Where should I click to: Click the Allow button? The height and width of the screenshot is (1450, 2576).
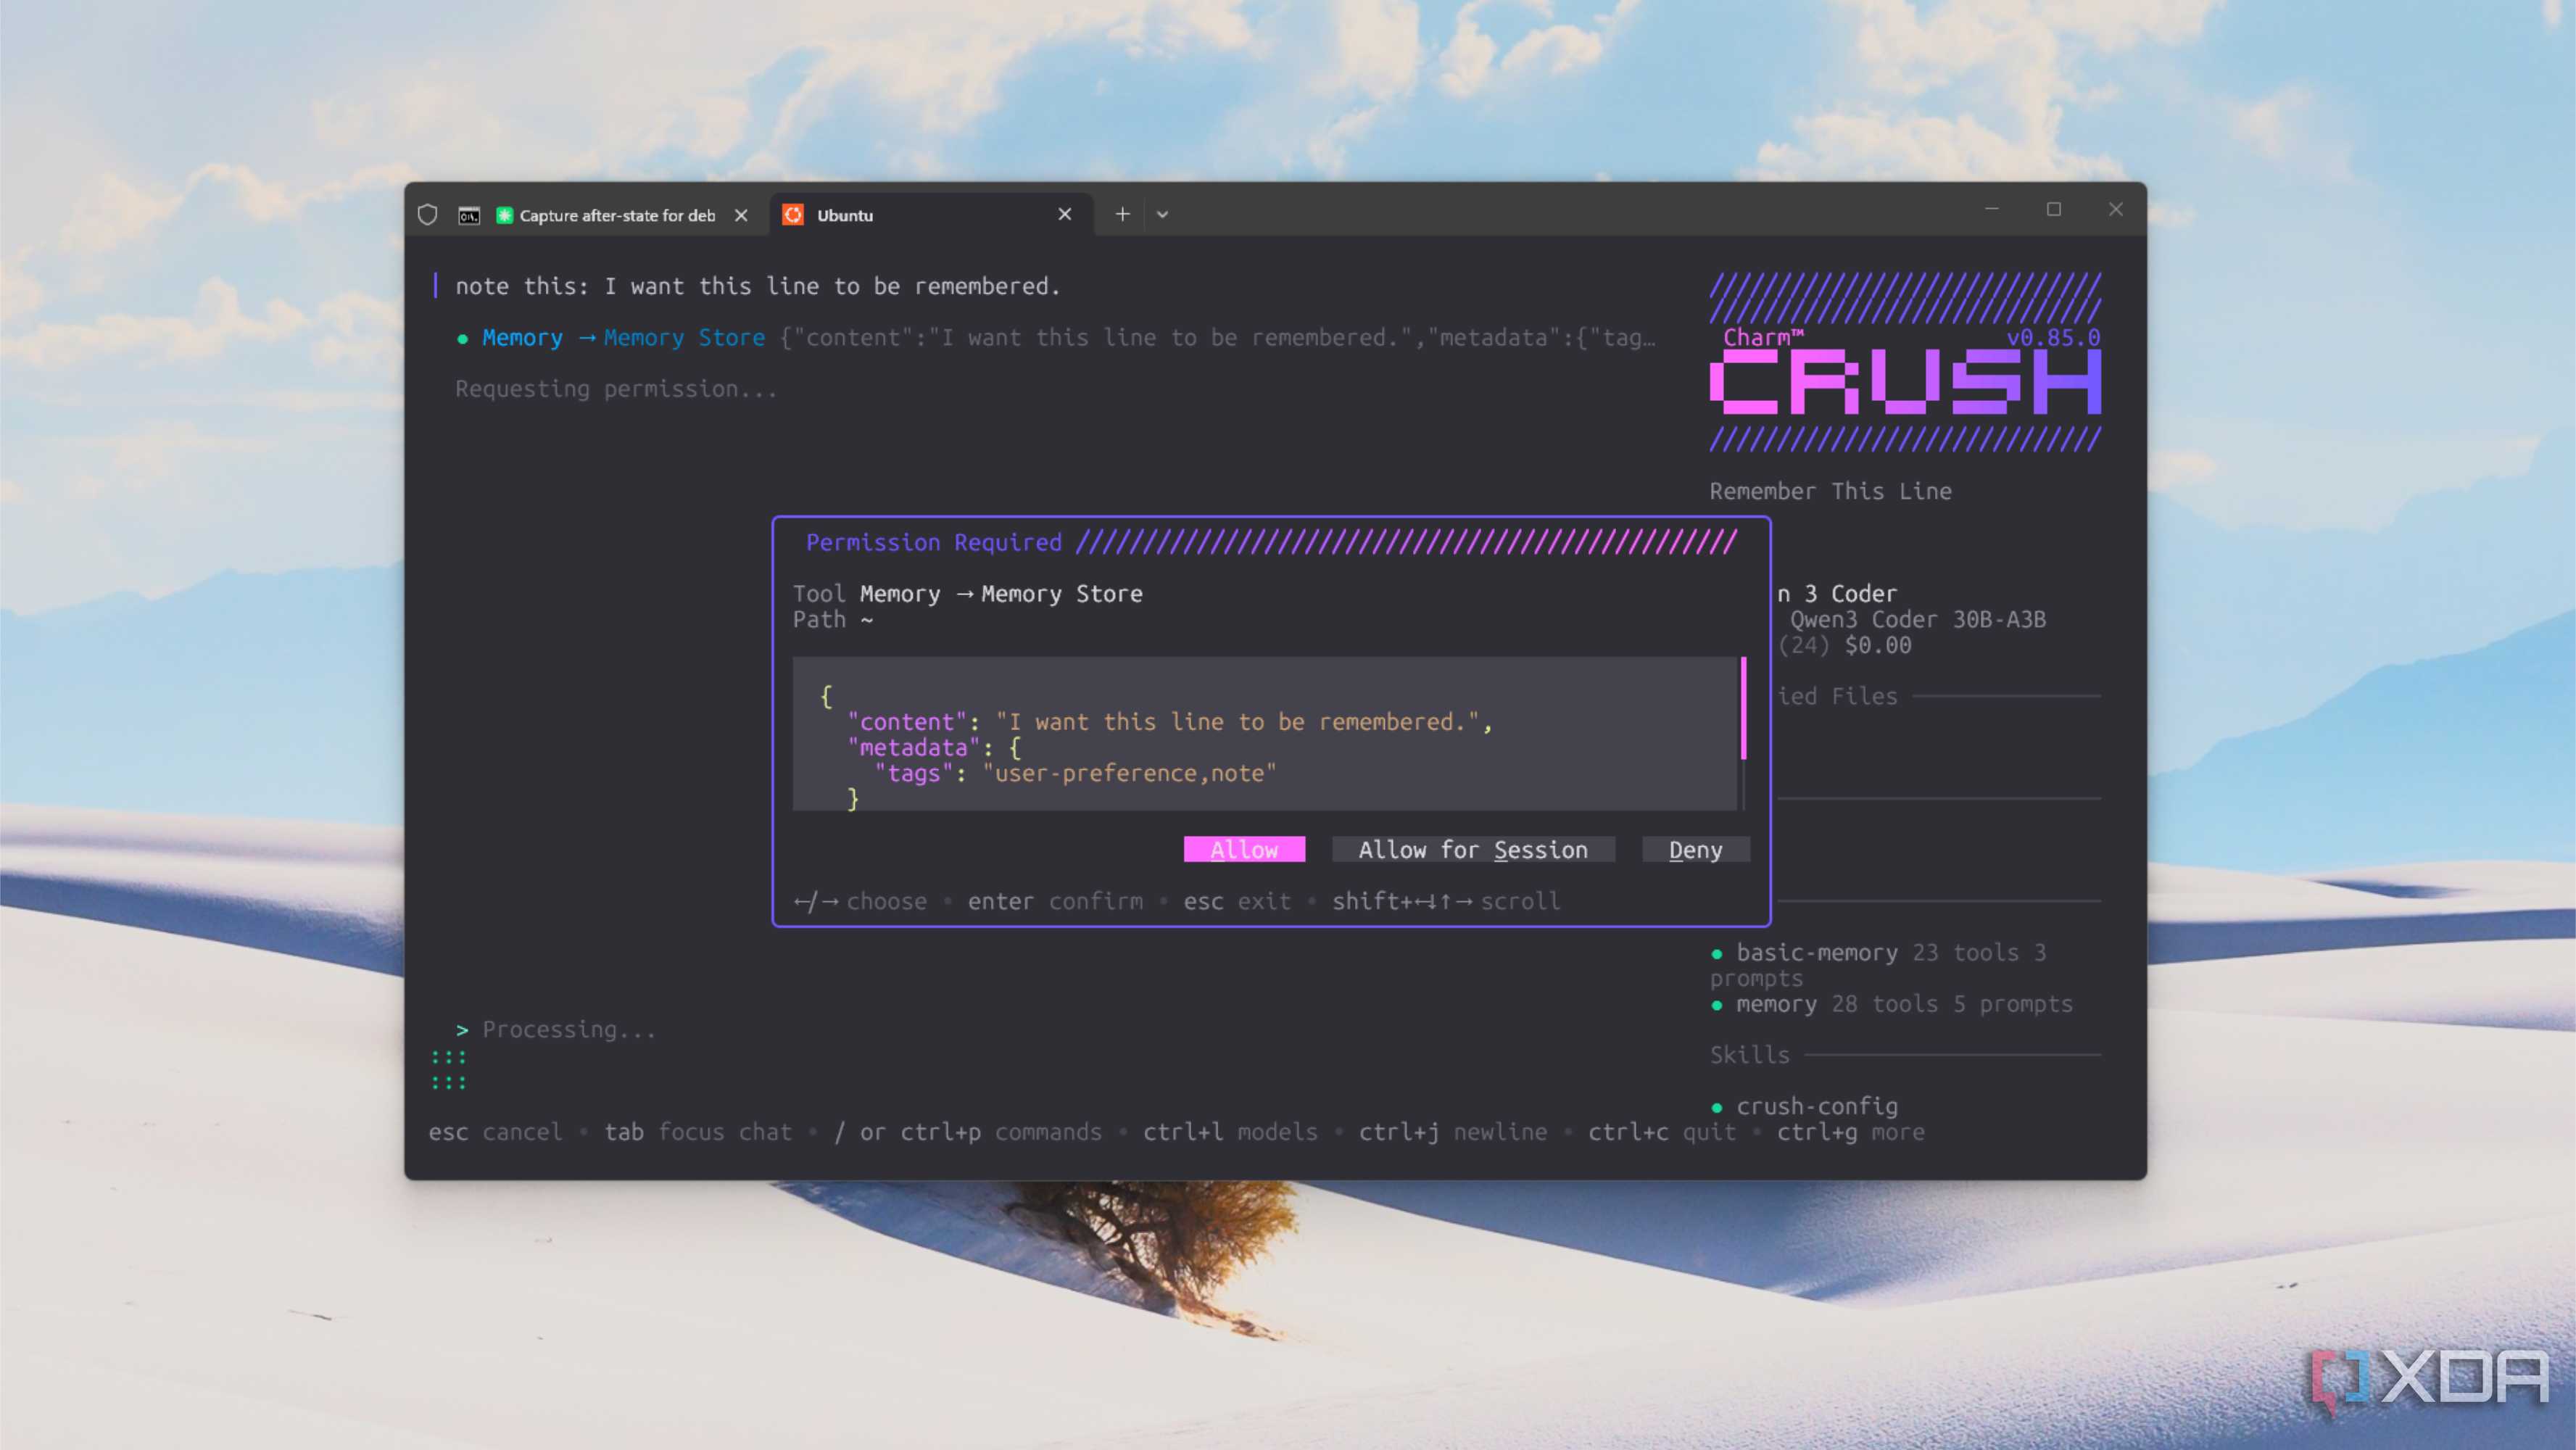(1244, 849)
